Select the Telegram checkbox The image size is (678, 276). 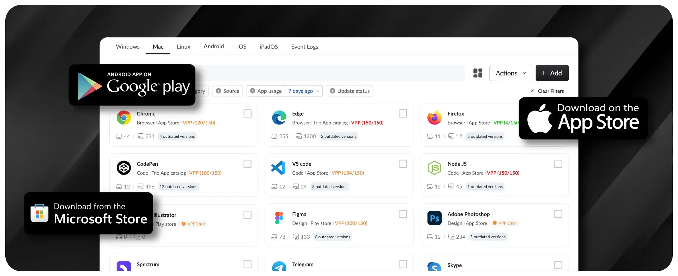(403, 264)
